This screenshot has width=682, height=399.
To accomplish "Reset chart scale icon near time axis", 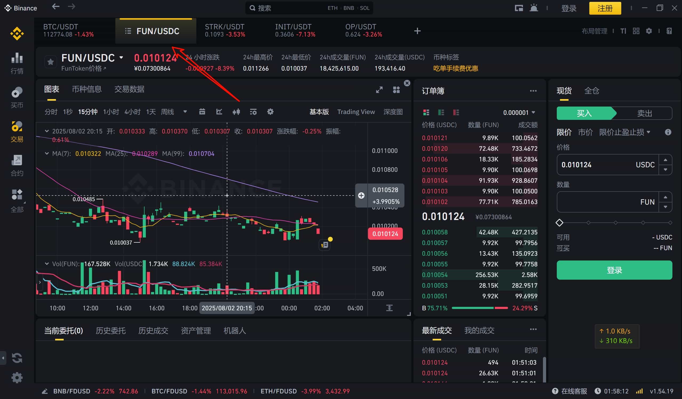I will coord(389,308).
